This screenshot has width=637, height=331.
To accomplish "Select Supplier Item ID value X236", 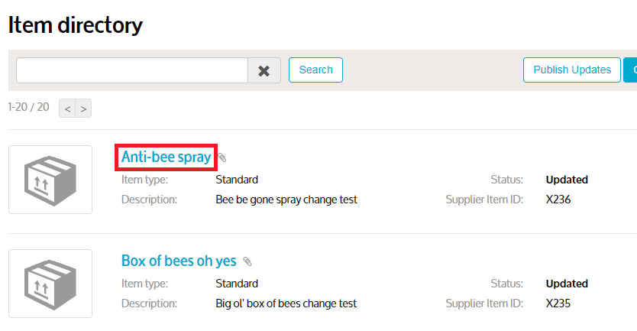I will [x=558, y=200].
